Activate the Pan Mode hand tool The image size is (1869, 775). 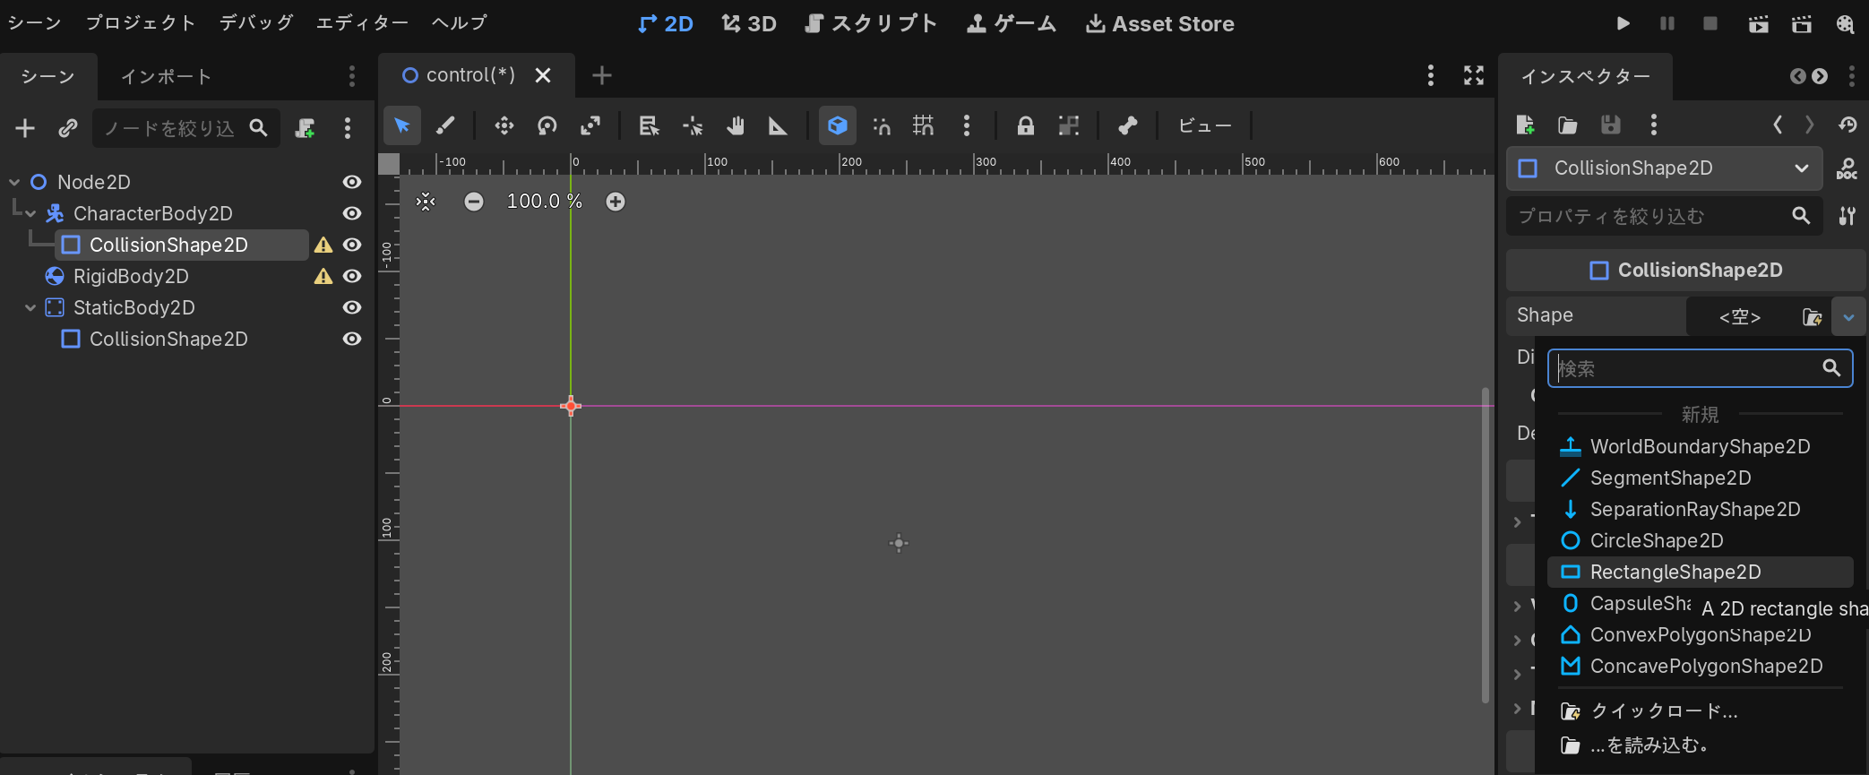[x=736, y=125]
